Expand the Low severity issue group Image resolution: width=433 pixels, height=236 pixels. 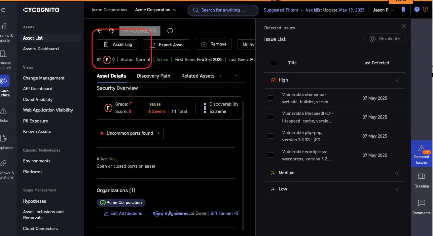(x=398, y=189)
